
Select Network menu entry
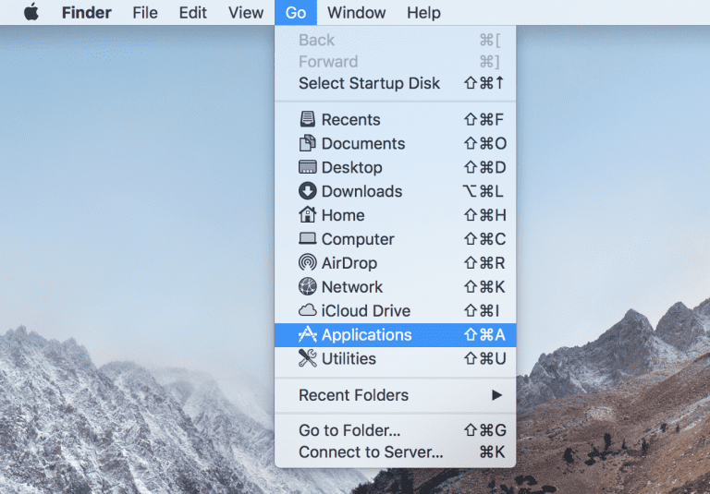point(395,287)
